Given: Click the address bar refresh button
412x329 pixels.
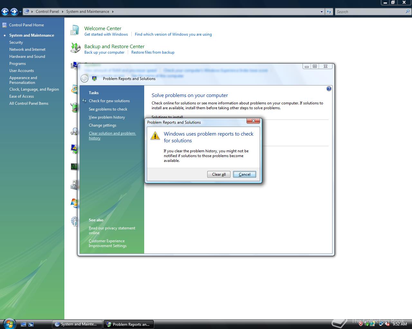Looking at the screenshot, I should click(329, 12).
